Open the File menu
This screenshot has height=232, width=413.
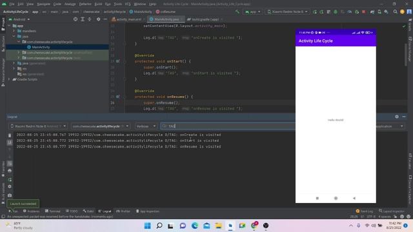[x=12, y=4]
